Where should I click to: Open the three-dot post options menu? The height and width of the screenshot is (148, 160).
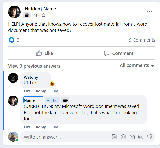click(x=149, y=11)
